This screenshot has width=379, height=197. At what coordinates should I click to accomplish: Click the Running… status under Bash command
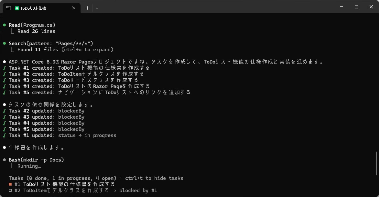coord(29,166)
